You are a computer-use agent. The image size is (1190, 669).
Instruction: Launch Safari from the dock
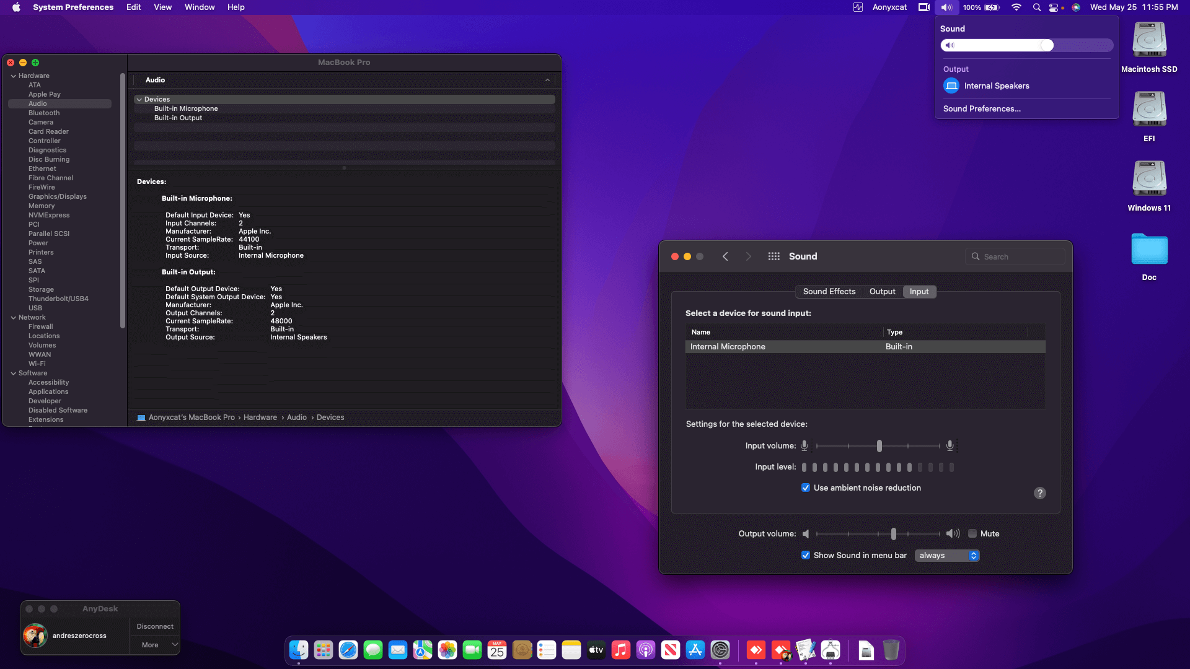[348, 650]
